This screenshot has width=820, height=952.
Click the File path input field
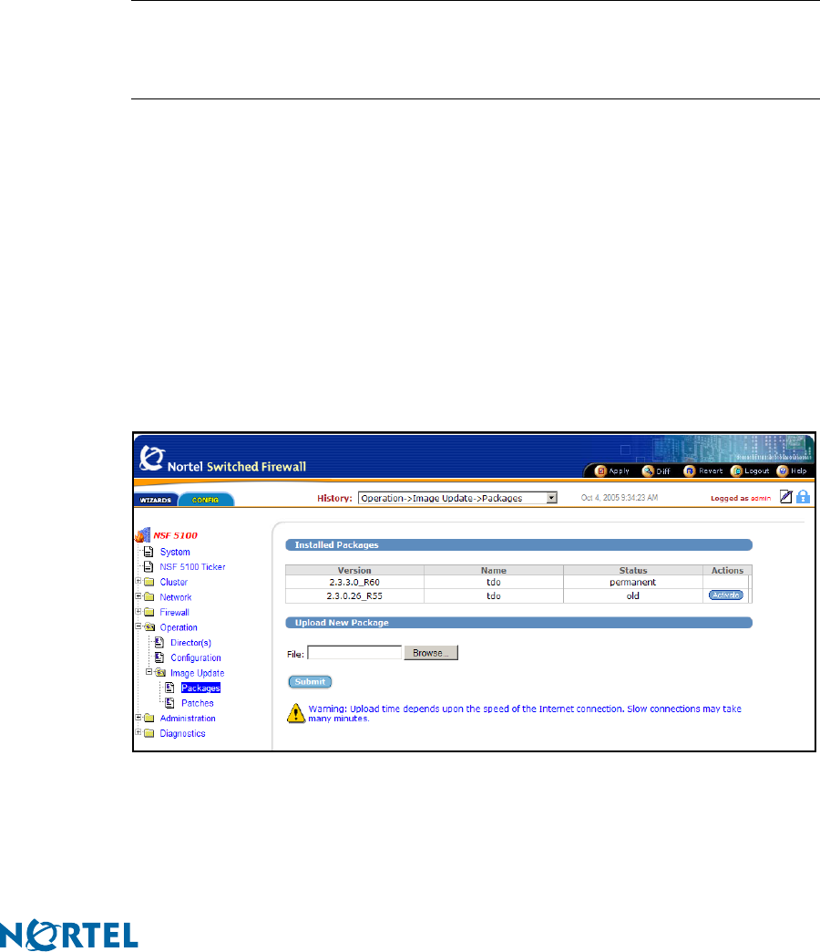click(x=354, y=653)
